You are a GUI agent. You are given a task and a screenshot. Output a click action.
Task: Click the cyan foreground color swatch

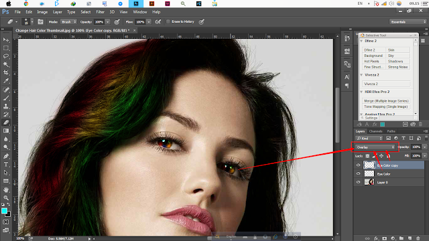(x=4, y=211)
